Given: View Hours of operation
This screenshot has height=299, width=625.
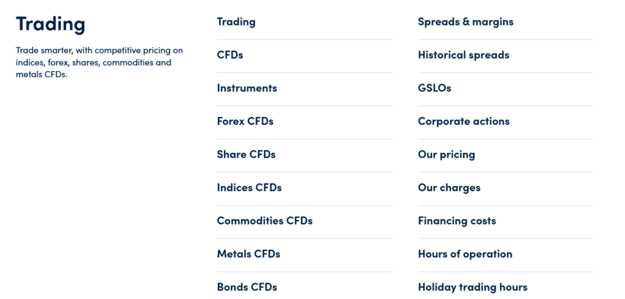Looking at the screenshot, I should 465,254.
